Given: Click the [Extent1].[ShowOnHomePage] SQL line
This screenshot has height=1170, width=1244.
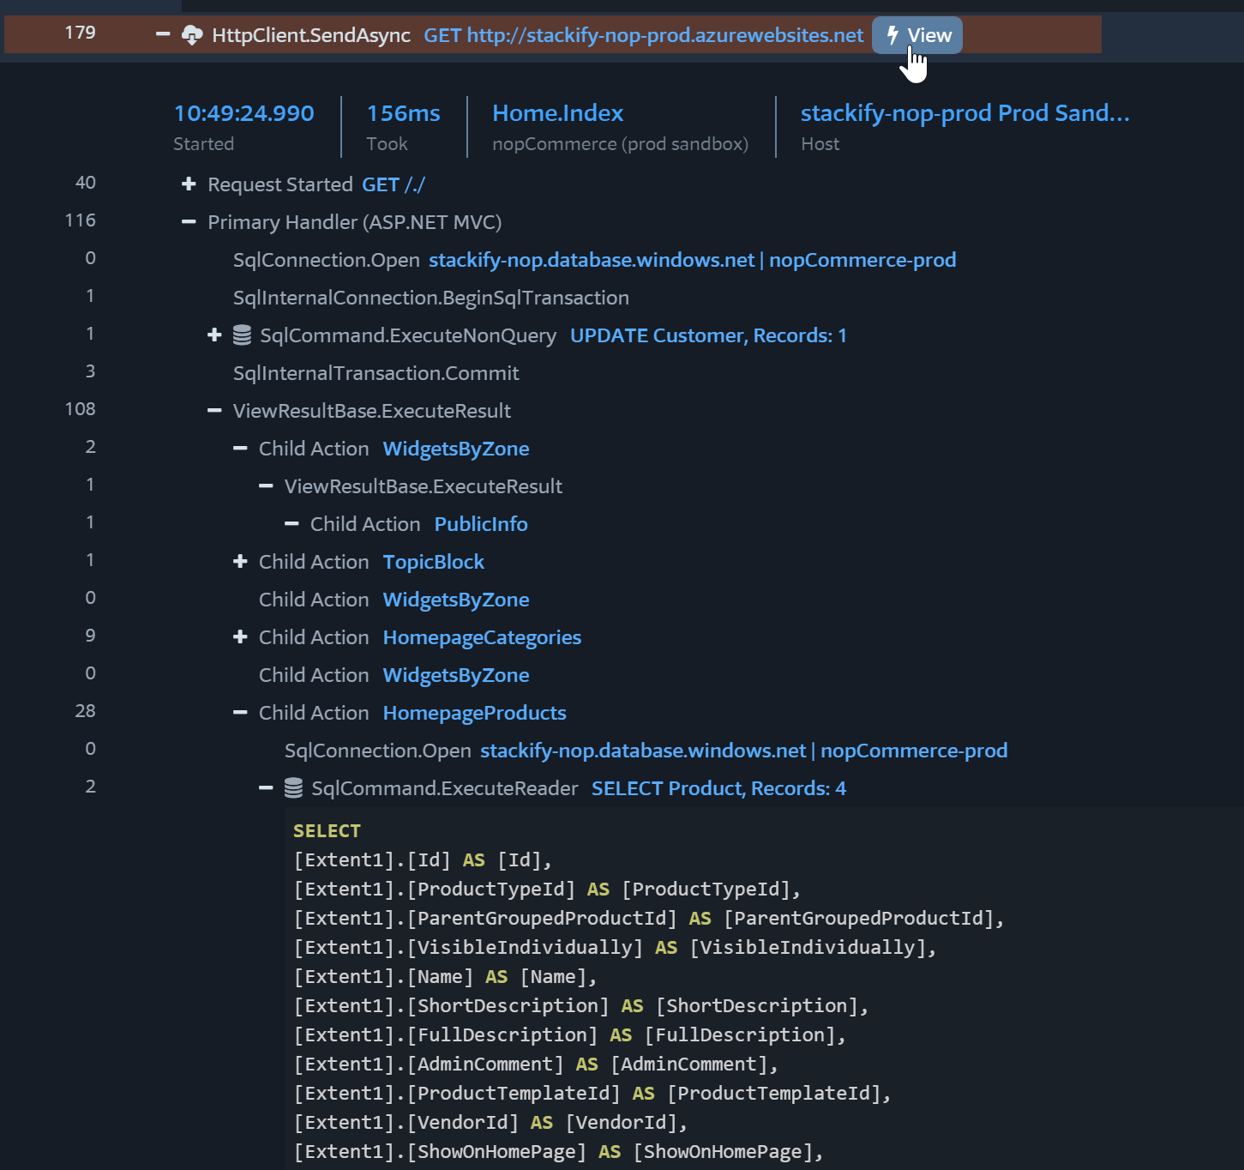Looking at the screenshot, I should (x=558, y=1151).
